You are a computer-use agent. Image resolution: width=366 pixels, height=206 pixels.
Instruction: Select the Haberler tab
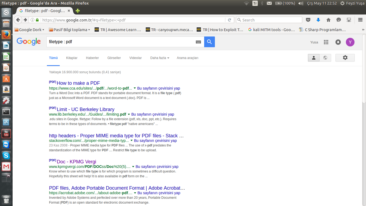[x=92, y=58]
